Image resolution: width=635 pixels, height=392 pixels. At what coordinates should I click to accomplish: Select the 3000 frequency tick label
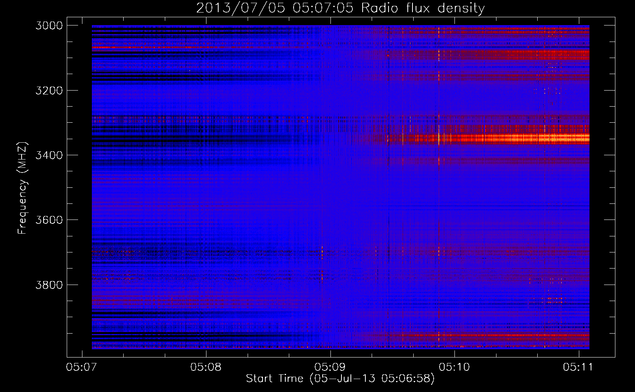tap(49, 25)
